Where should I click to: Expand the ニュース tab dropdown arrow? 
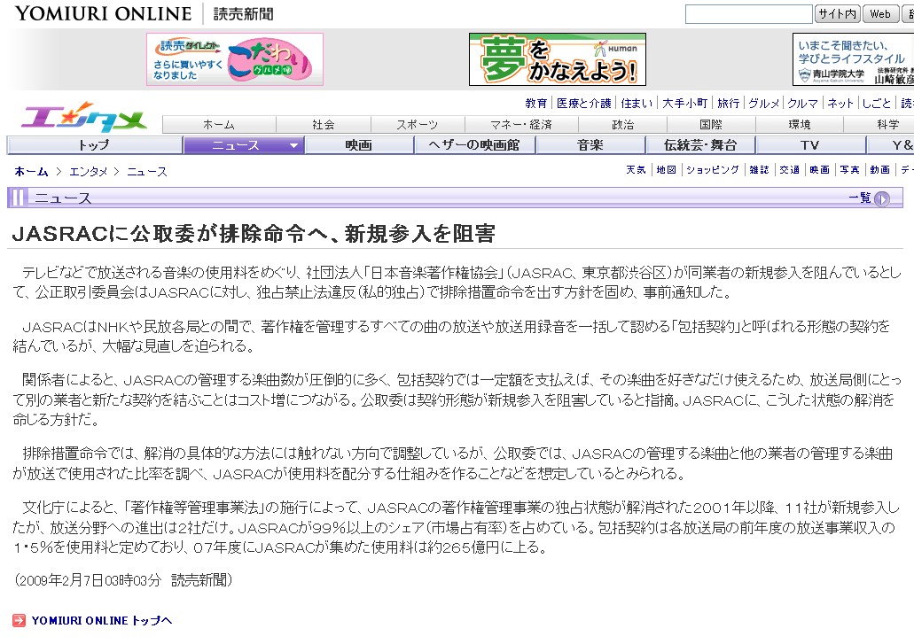(x=293, y=145)
